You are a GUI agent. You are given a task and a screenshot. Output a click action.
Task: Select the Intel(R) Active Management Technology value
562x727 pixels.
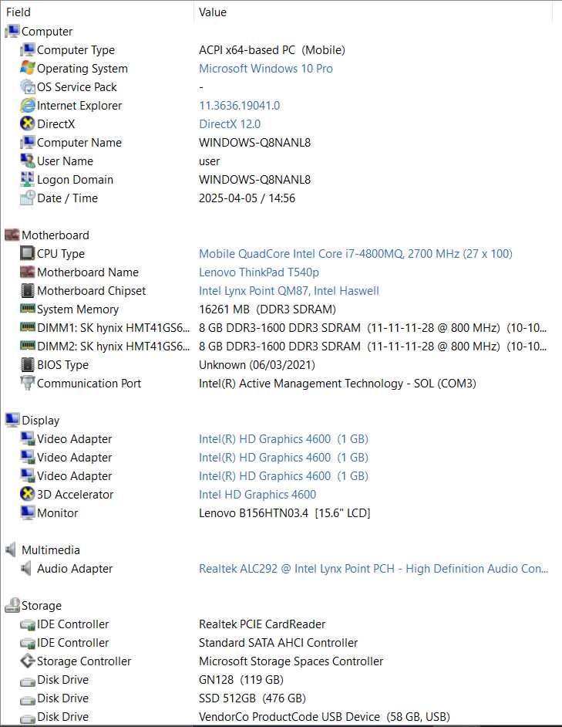point(338,384)
